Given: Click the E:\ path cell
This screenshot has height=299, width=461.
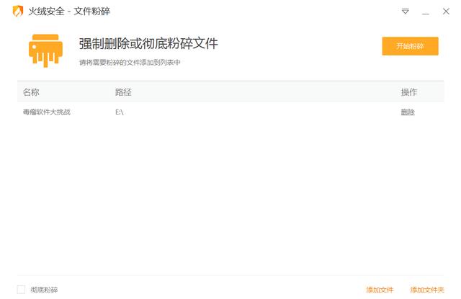Looking at the screenshot, I should coord(120,112).
